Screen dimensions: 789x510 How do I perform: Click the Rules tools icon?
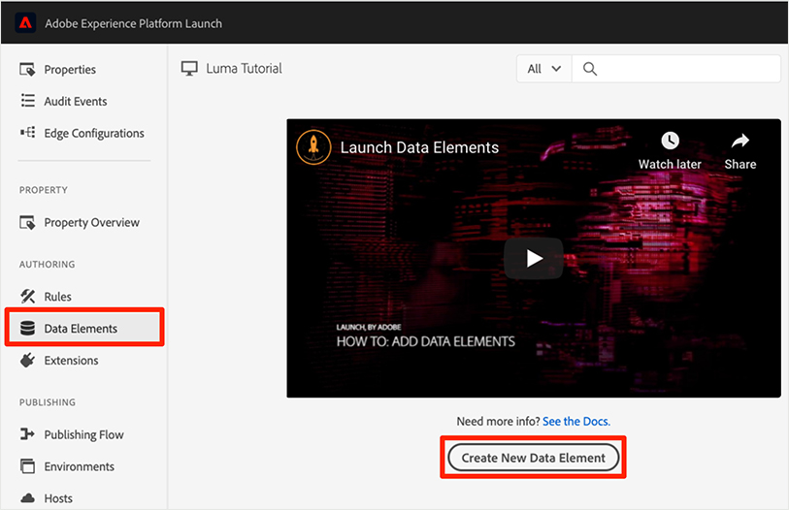click(x=28, y=297)
